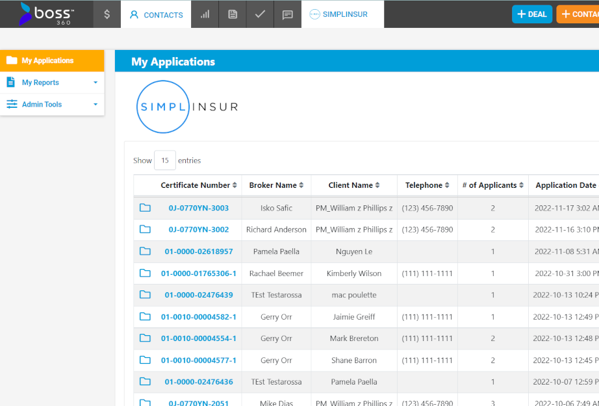Open folder icon for 01-0000-02476439
Screen dimensions: 599x406
[145, 294]
